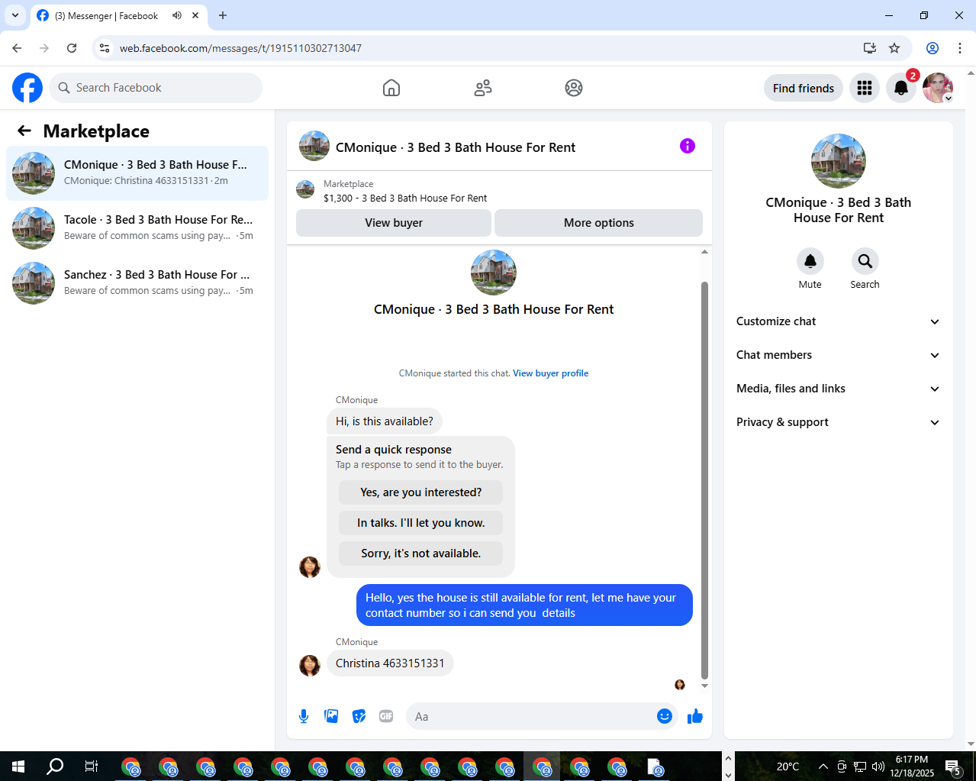
Task: Expand Media, files and links section
Action: [x=838, y=389]
